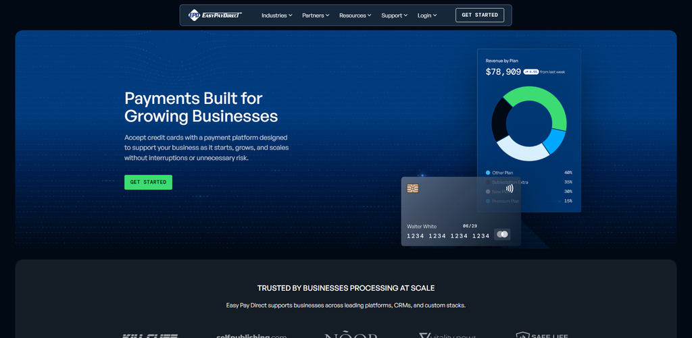This screenshot has height=338, width=692.
Task: Click the Walter White credit card graphic
Action: coord(461,211)
